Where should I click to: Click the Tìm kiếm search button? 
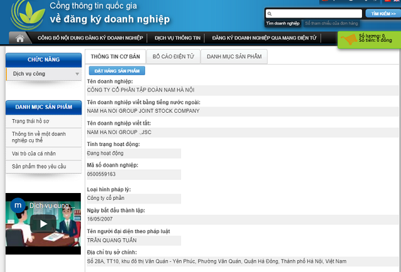381,13
